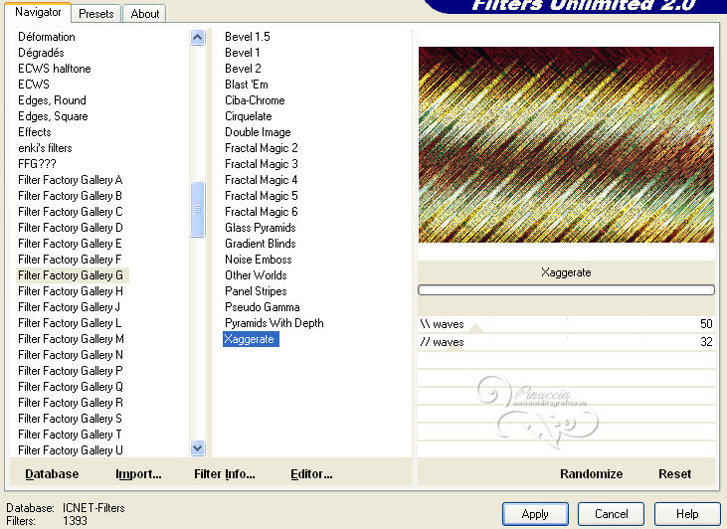Choose the Glass Pyramids filter

click(261, 228)
